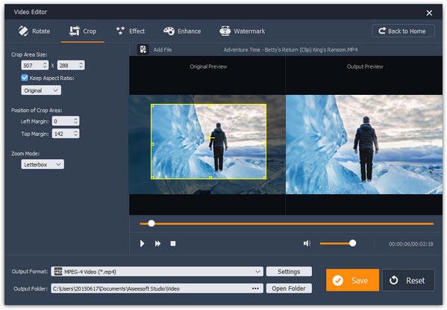Click the Add File icon
The image size is (447, 310).
tap(143, 49)
